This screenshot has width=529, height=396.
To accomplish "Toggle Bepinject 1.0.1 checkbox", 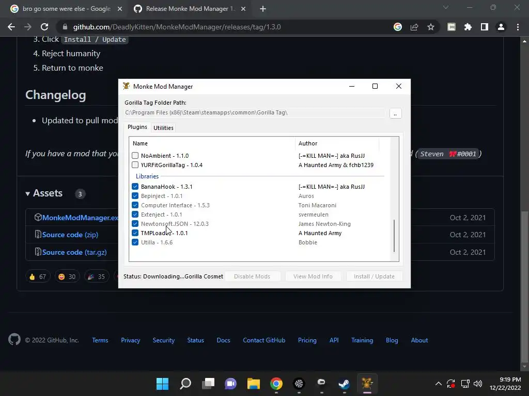I will [135, 196].
